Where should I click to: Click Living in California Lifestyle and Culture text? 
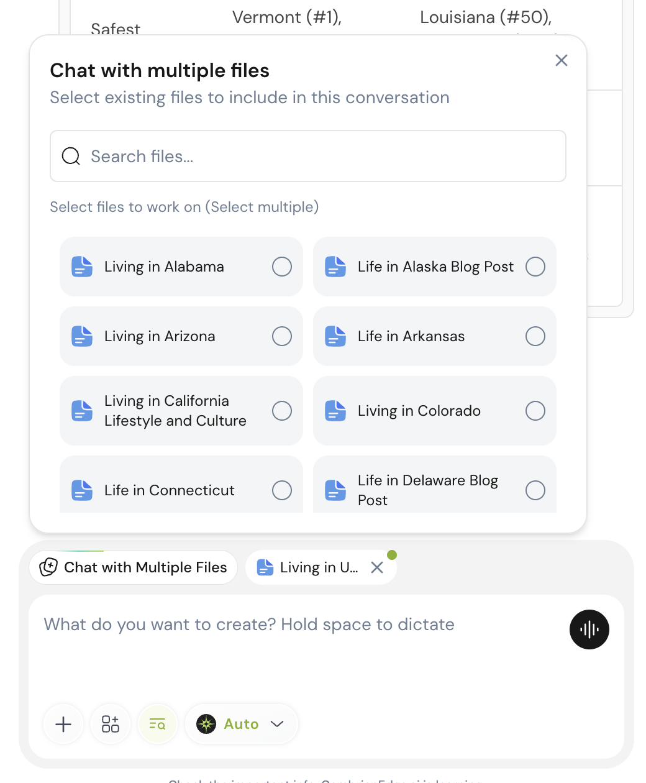click(x=175, y=411)
